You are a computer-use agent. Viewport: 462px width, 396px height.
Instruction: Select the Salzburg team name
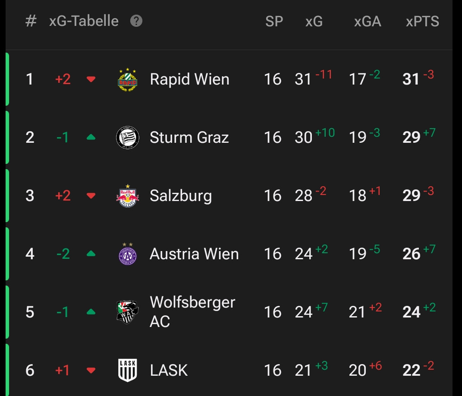click(181, 196)
